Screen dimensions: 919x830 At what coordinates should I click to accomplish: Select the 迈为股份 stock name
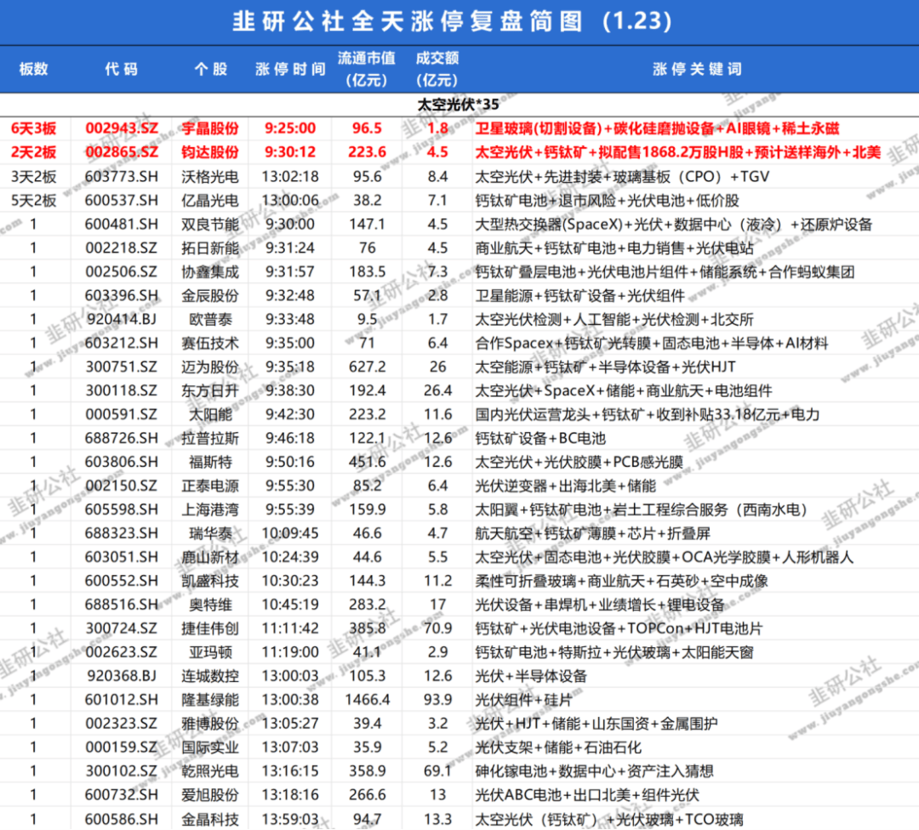click(211, 367)
